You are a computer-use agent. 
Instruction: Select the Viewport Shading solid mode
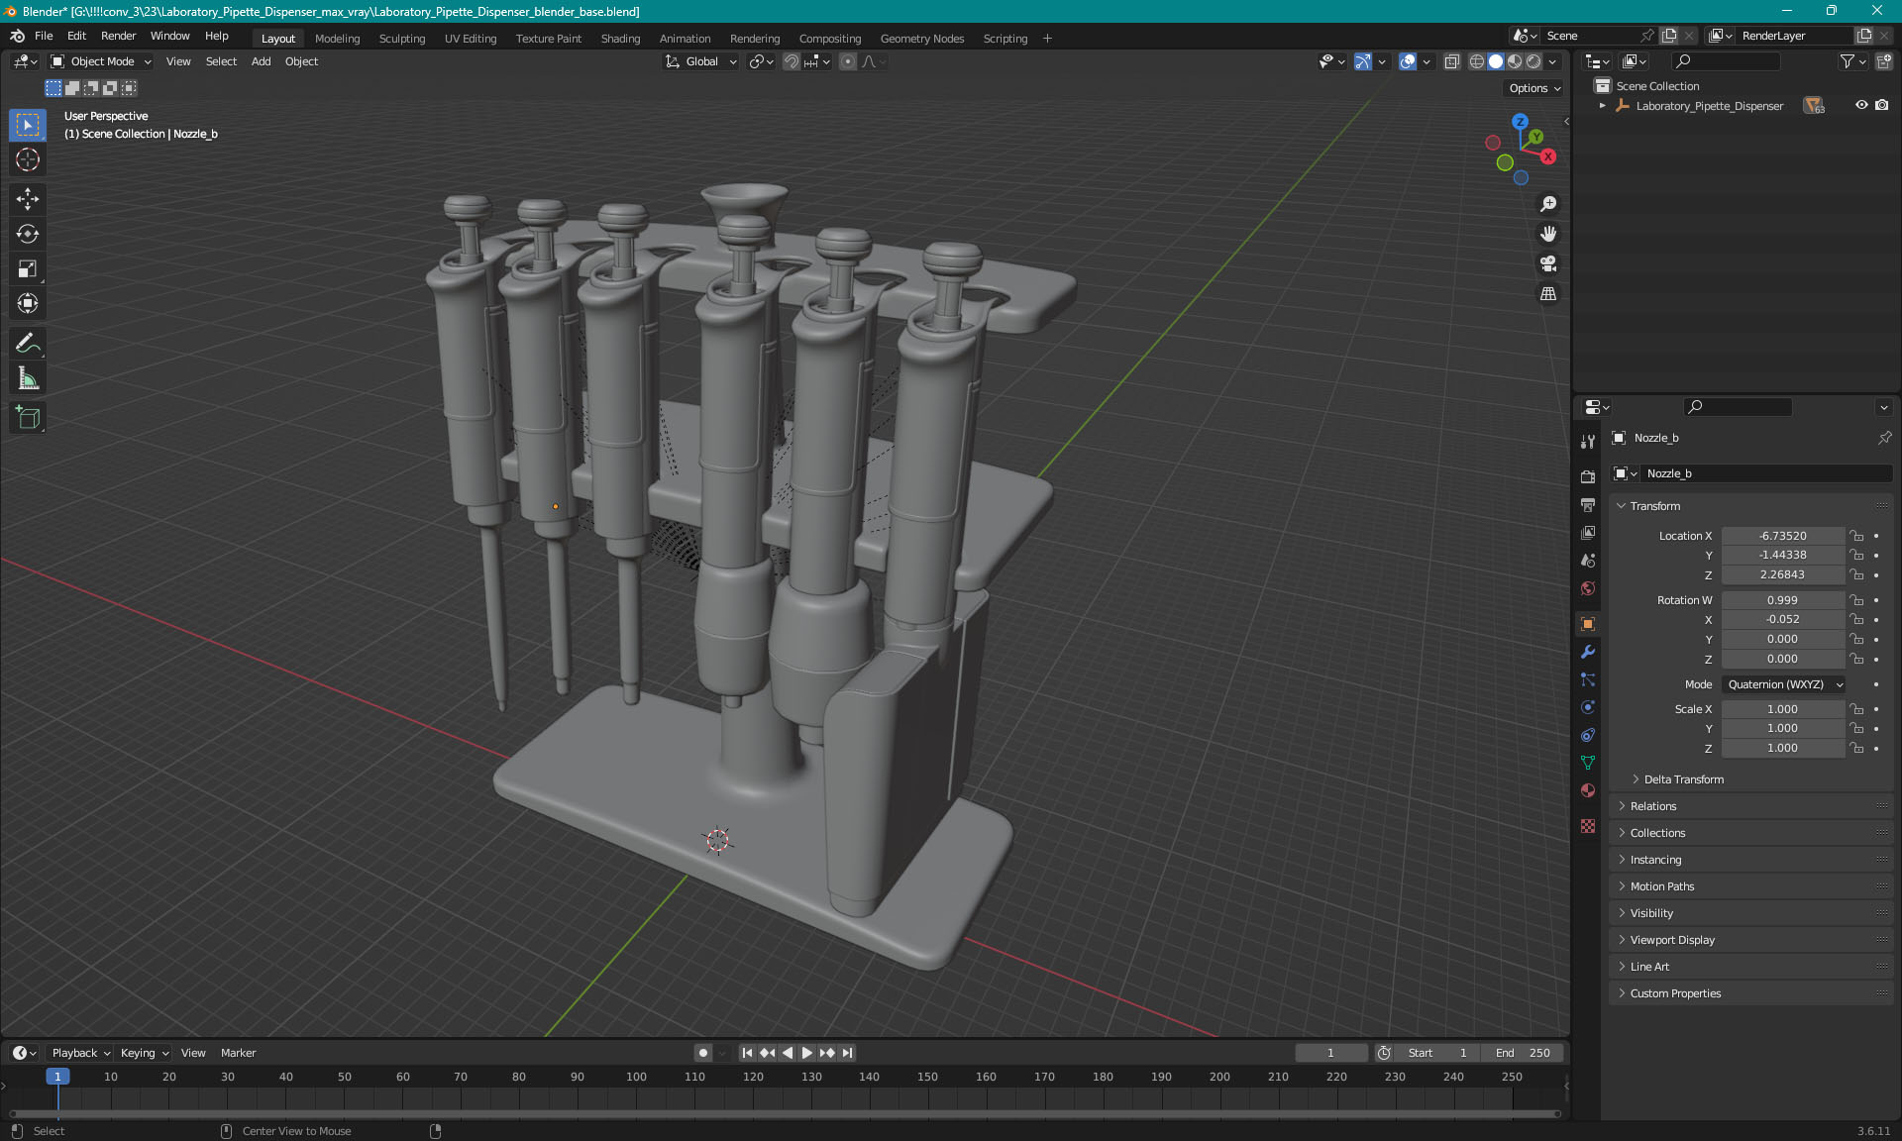pos(1495,61)
